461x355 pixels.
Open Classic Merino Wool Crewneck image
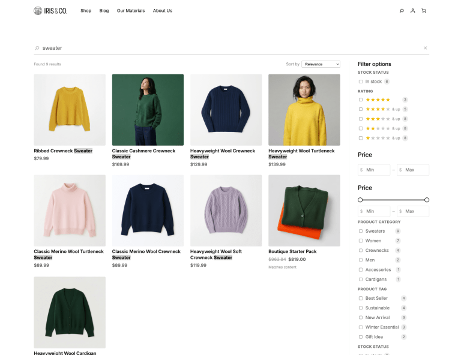coord(148,210)
